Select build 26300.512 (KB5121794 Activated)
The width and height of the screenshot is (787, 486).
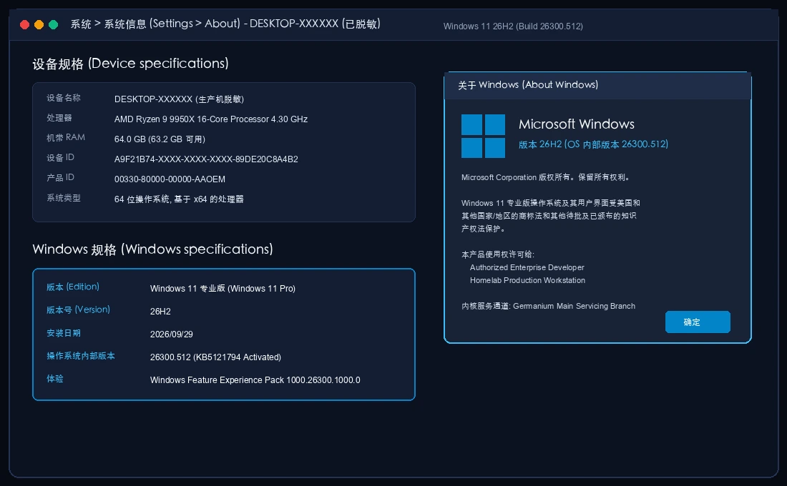(x=215, y=357)
